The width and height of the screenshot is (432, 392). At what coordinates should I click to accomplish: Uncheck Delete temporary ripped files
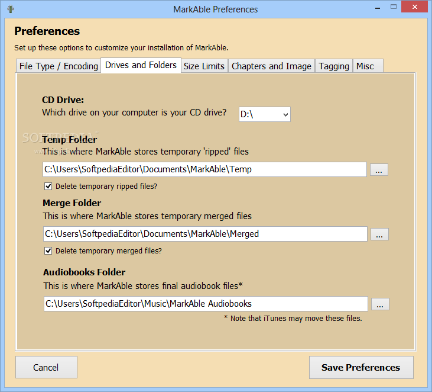48,187
